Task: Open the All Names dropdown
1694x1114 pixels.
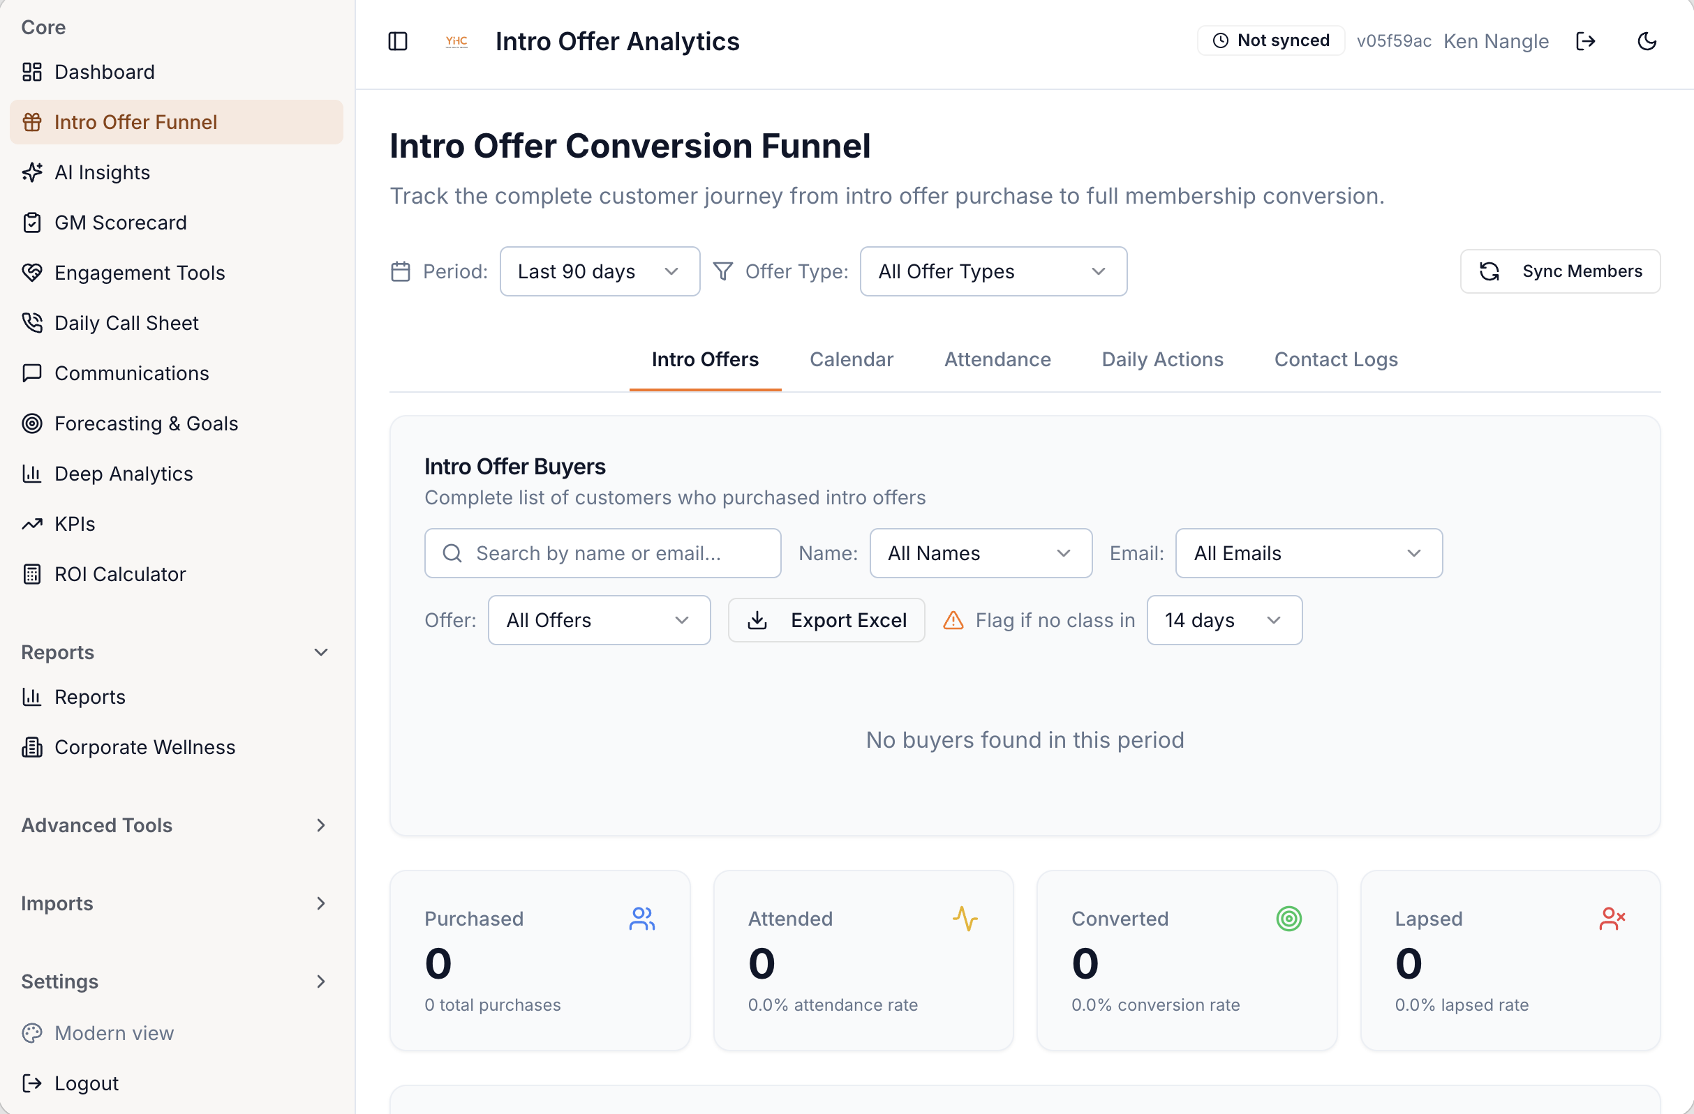Action: tap(981, 552)
